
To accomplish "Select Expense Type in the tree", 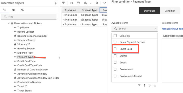I will 25,53.
